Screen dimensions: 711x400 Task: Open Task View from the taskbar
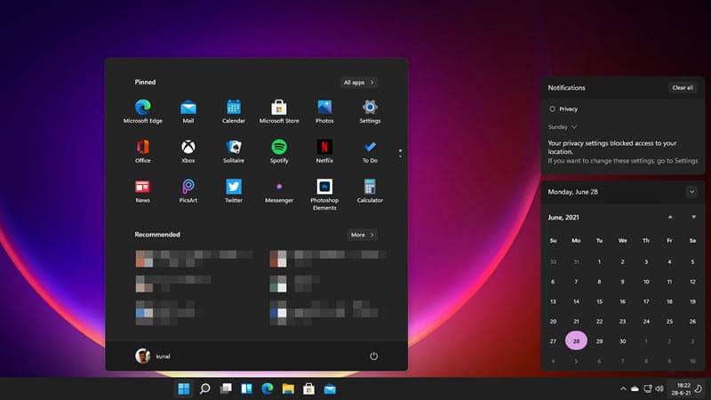tap(226, 388)
